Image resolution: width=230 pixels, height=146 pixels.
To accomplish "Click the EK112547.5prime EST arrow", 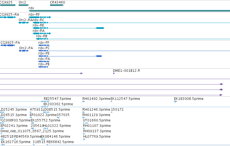I will [x=111, y=101].
